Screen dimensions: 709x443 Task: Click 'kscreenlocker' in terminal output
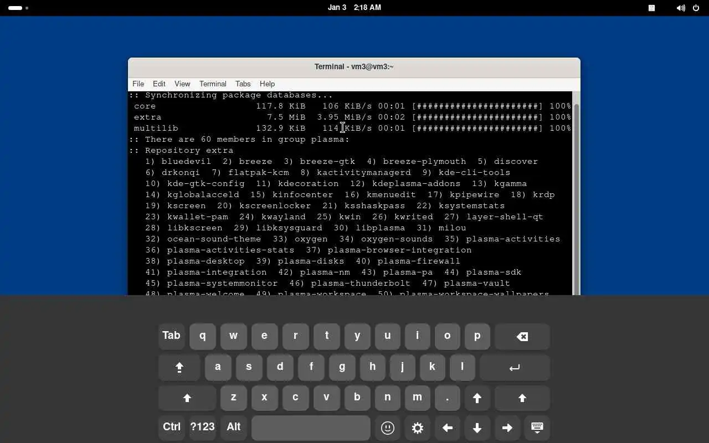click(275, 205)
